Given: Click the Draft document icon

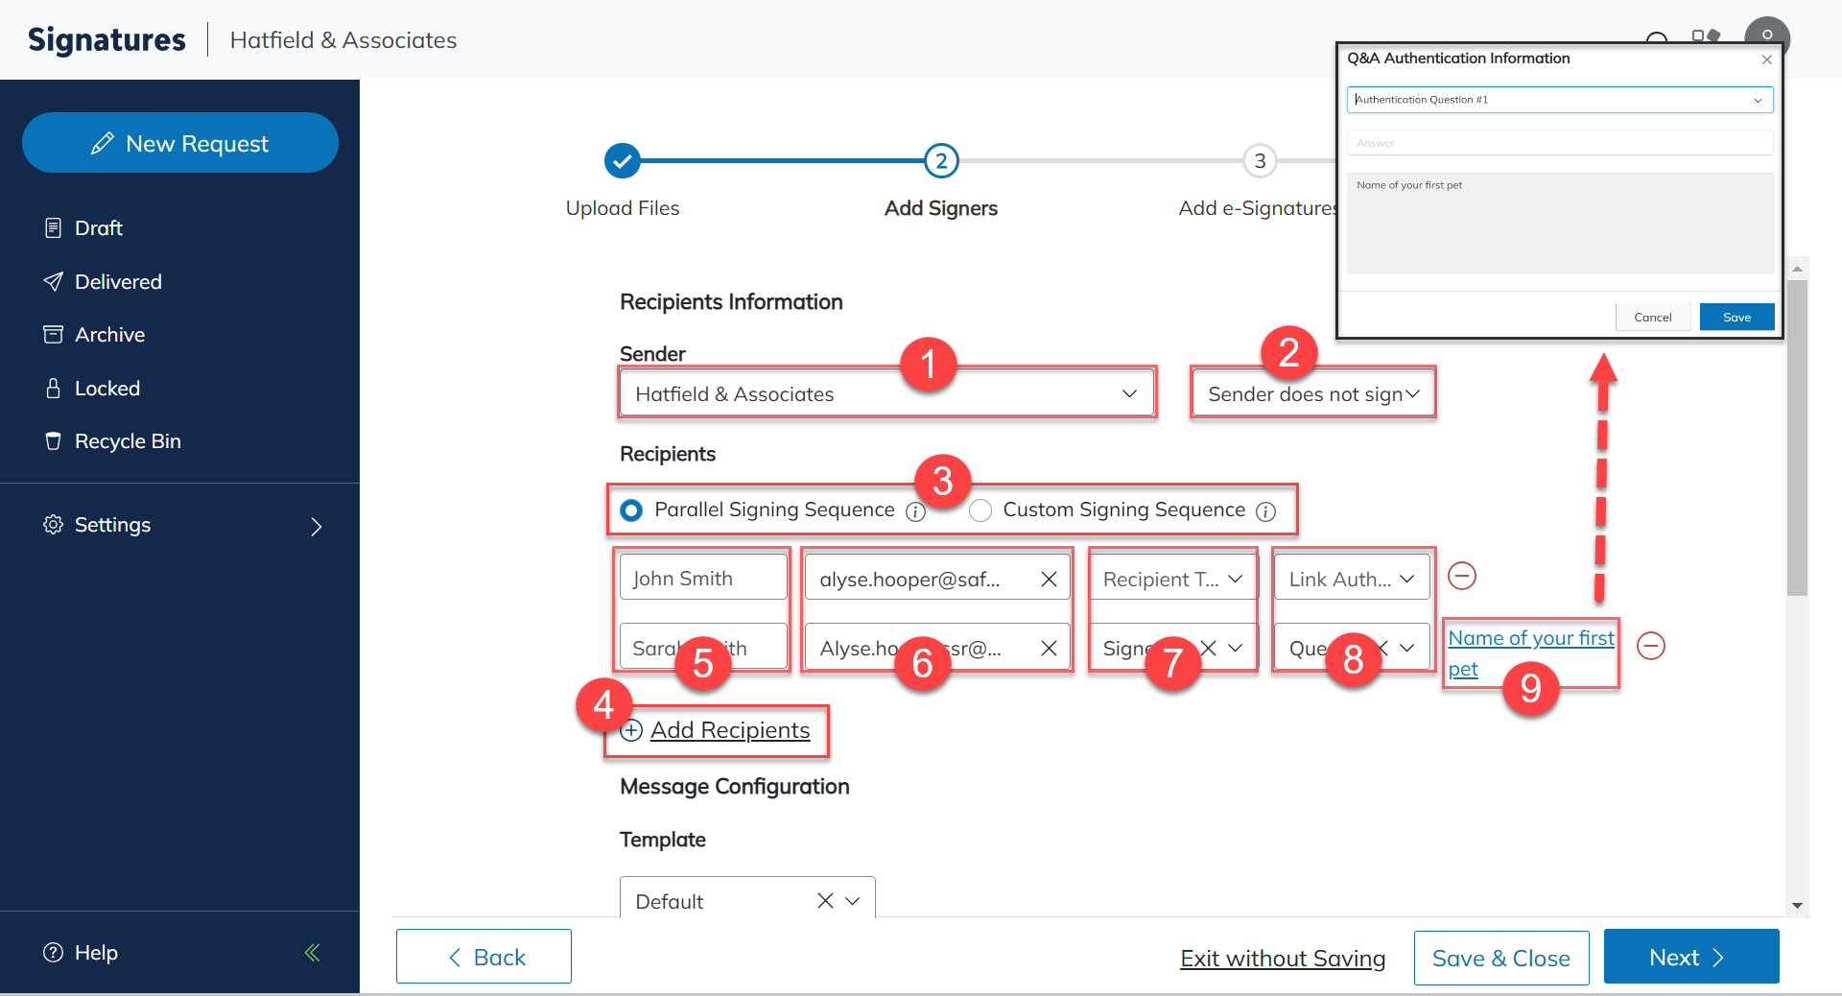Looking at the screenshot, I should pyautogui.click(x=54, y=228).
